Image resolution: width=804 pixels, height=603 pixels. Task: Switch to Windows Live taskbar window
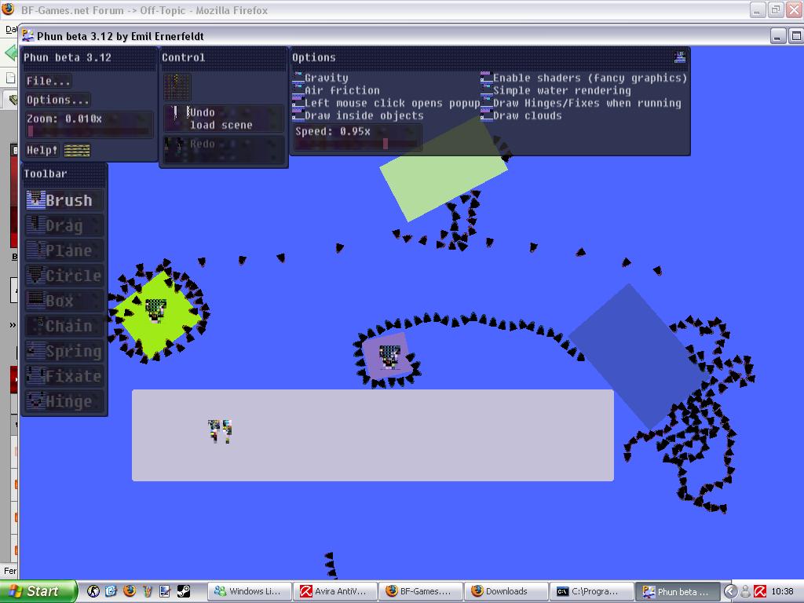point(249,591)
